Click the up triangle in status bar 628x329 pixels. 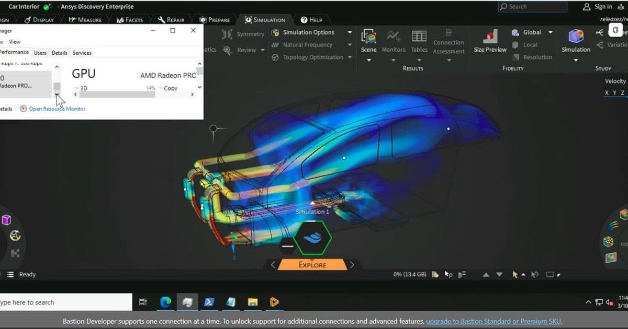(486, 274)
